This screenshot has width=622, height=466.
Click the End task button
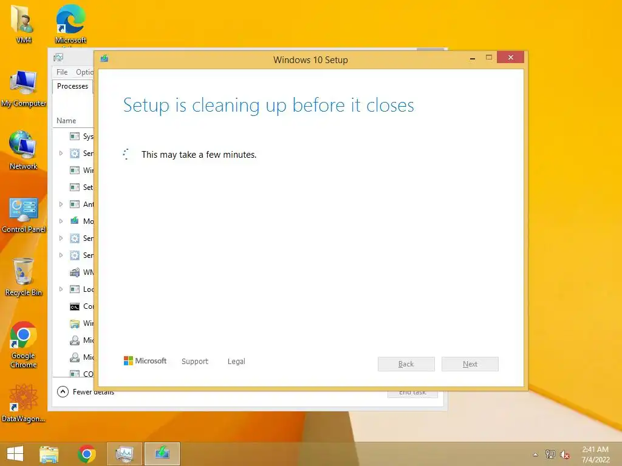click(x=412, y=393)
